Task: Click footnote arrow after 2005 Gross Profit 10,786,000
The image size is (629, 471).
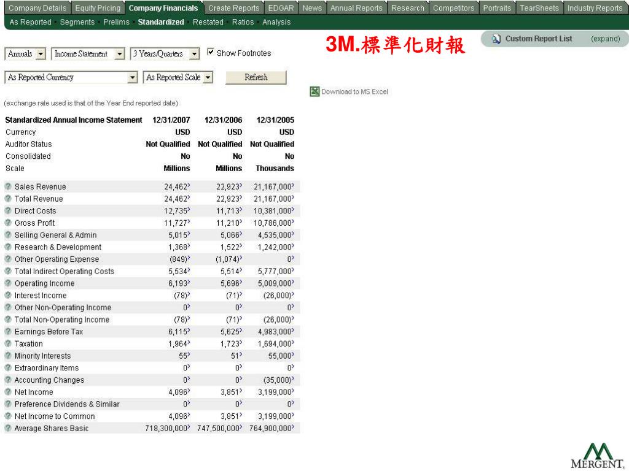Action: click(293, 221)
